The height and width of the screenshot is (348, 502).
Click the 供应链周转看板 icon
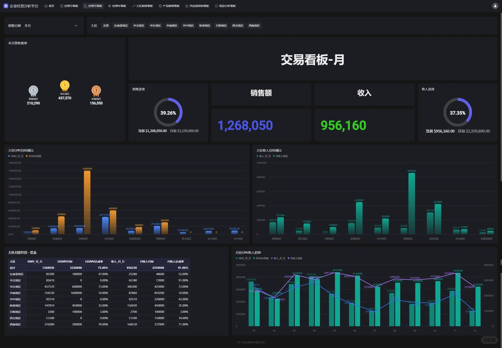click(187, 6)
